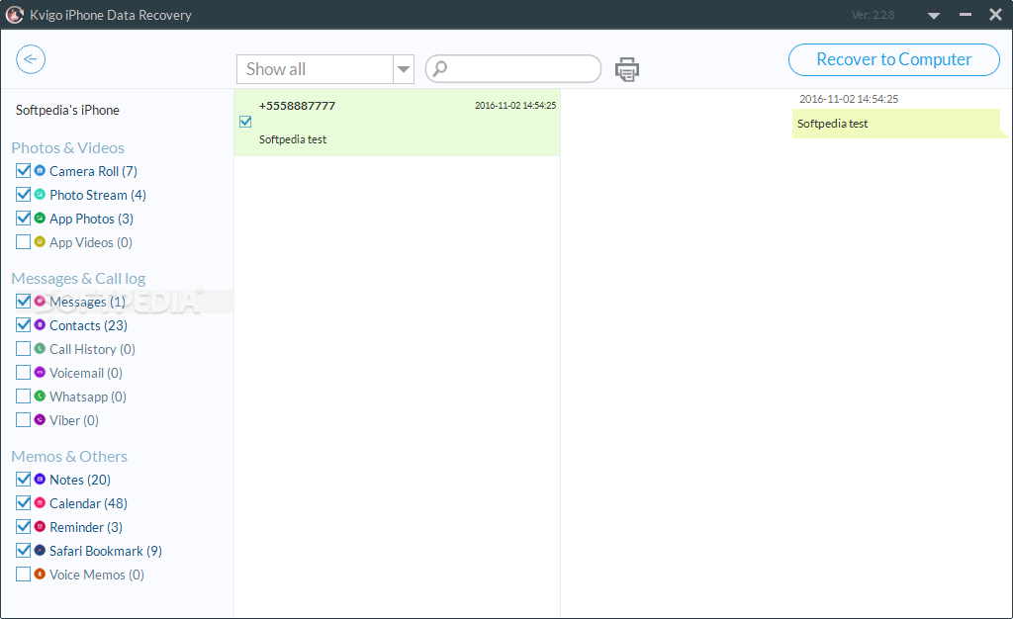
Task: Uncheck the Reminder checkbox
Action: coord(24,527)
